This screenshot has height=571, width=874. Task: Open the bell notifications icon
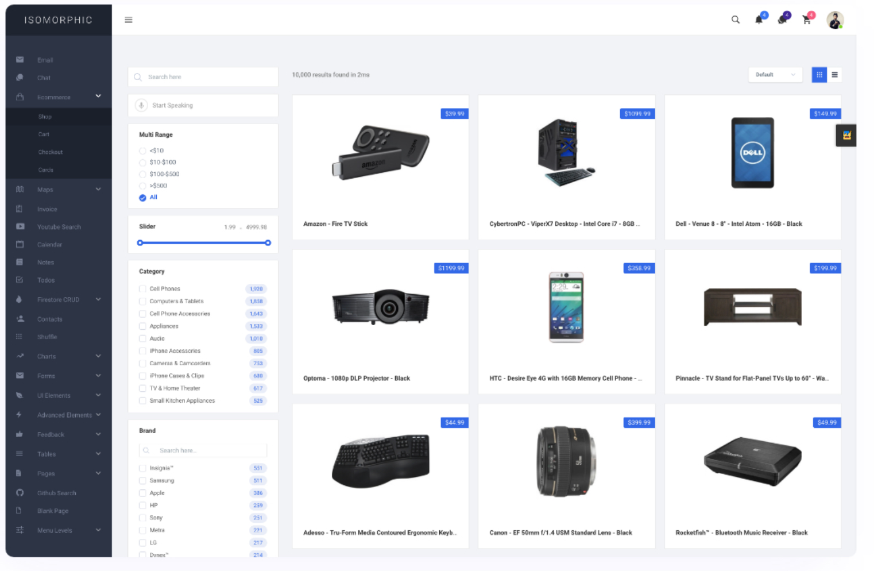(x=759, y=20)
